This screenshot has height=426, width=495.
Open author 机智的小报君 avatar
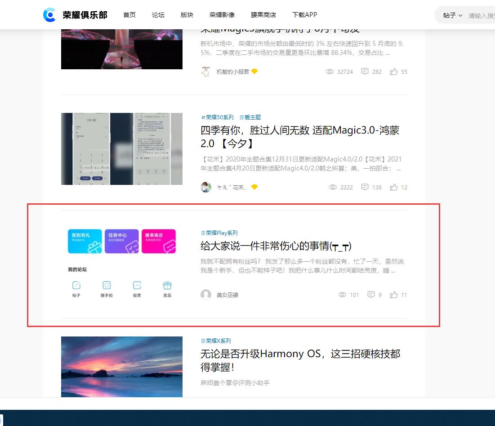[x=206, y=72]
